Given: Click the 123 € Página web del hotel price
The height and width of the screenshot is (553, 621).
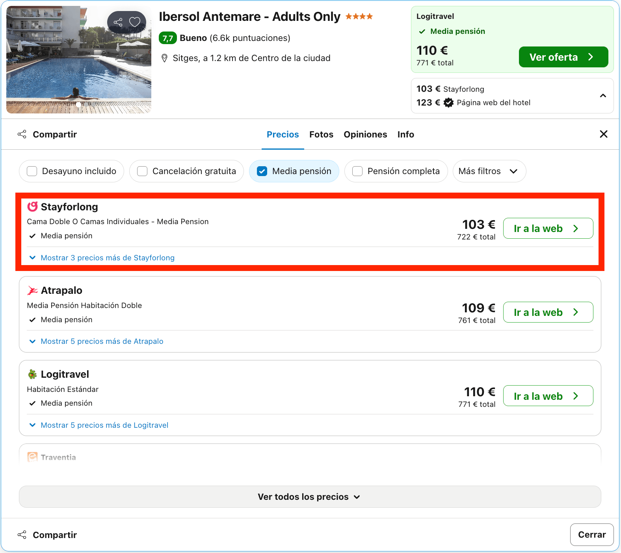Looking at the screenshot, I should tap(474, 103).
